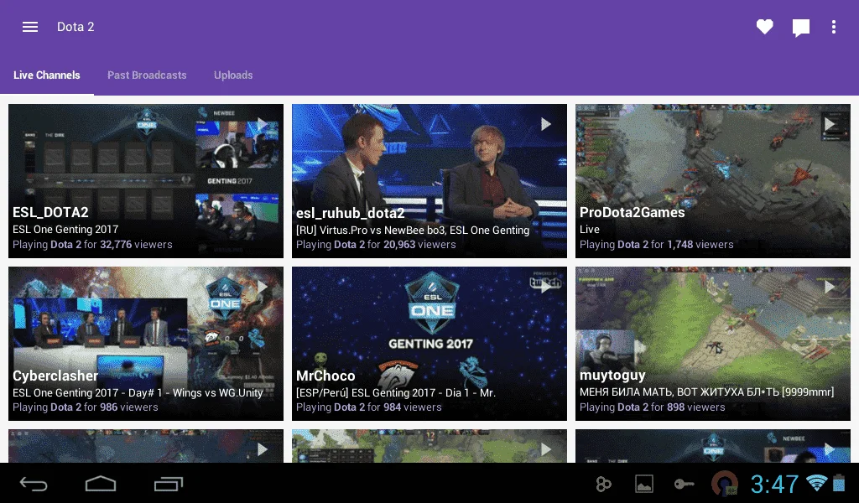
Task: Tap the Android home button
Action: point(101,483)
